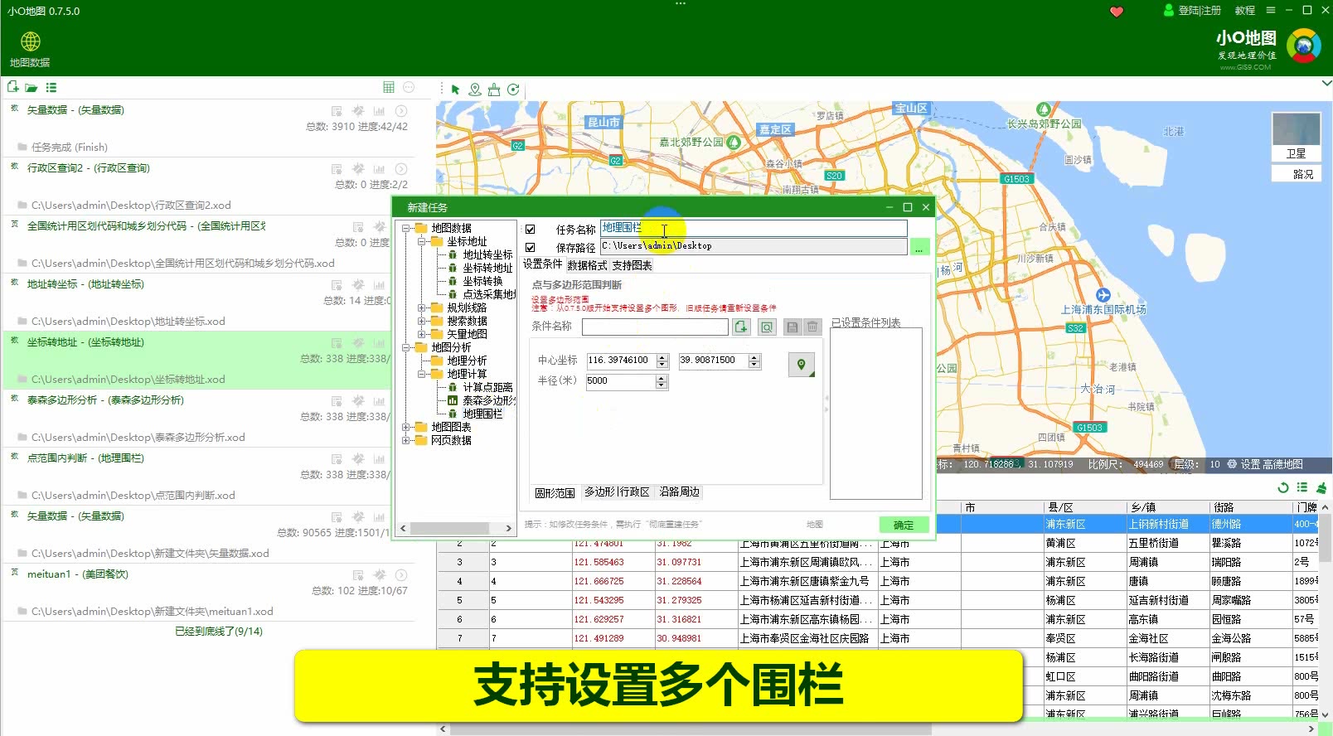1333x736 pixels.
Task: Click the browse path ... button
Action: click(919, 247)
